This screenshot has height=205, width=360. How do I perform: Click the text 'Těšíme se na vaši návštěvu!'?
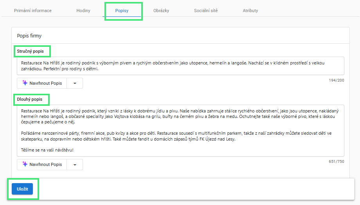tap(47, 150)
